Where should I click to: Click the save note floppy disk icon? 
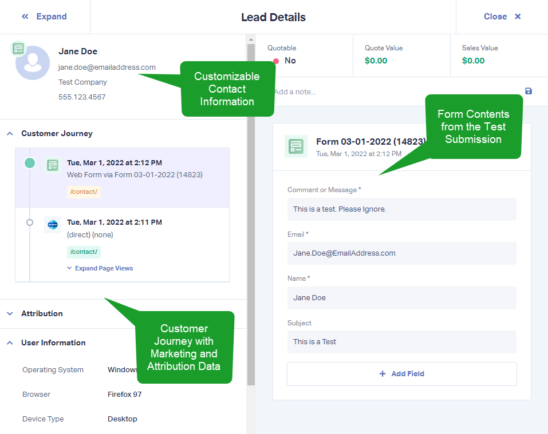[x=529, y=91]
